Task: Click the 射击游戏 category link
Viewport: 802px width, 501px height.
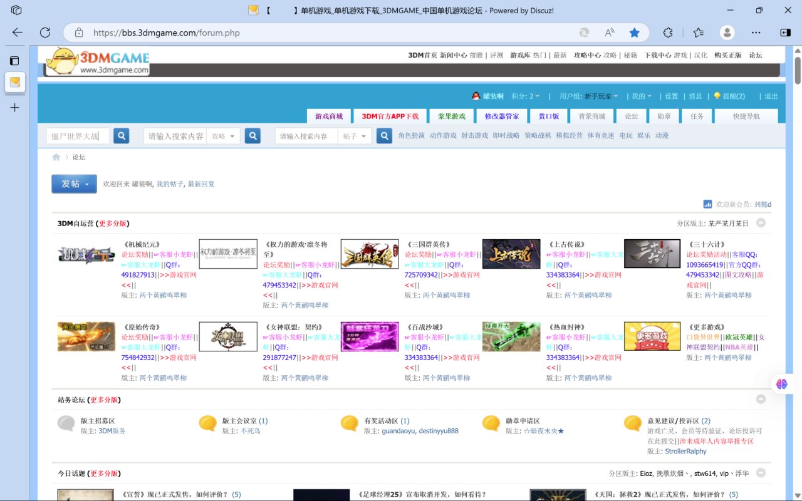Action: pyautogui.click(x=474, y=135)
